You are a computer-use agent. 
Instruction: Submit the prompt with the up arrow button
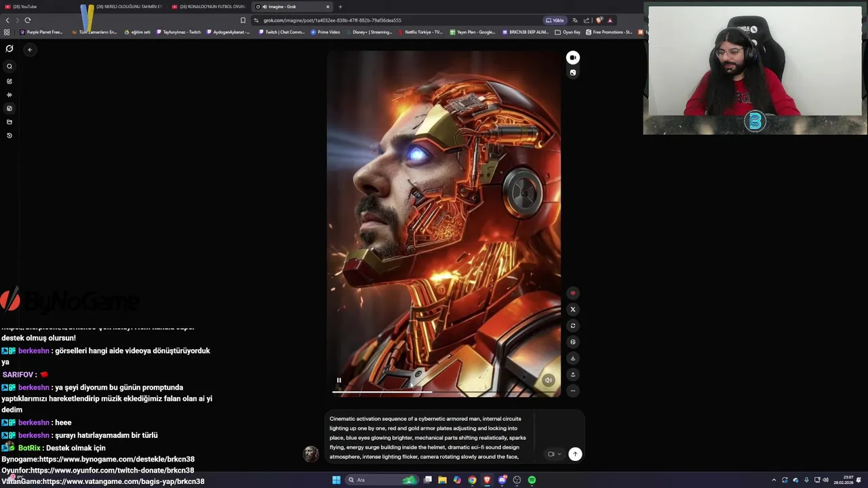tap(575, 454)
